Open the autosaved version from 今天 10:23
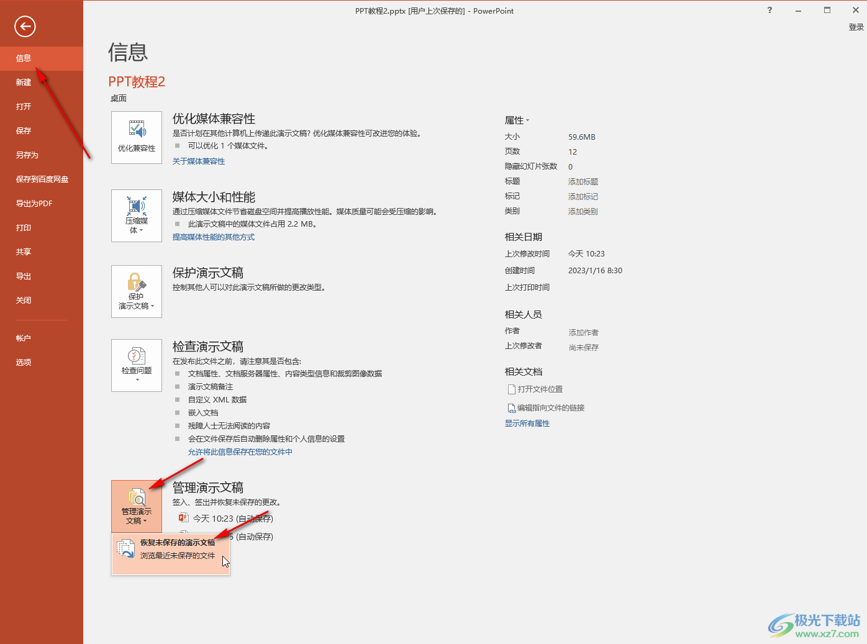Viewport: 867px width, 644px height. tap(226, 519)
